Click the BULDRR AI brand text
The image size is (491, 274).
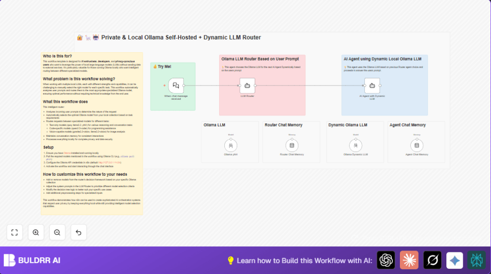pos(39,261)
